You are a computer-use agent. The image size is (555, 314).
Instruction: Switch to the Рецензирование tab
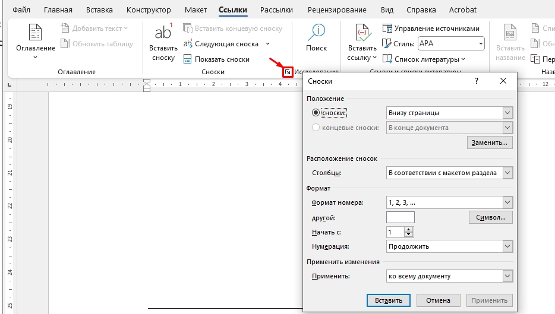tap(337, 10)
